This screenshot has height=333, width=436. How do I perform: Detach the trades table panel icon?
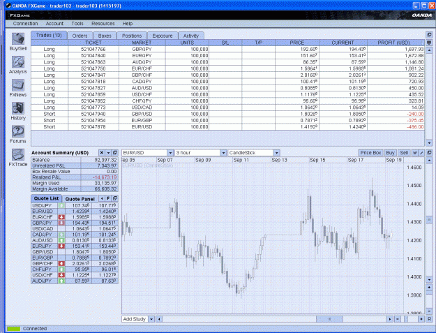tap(429, 35)
